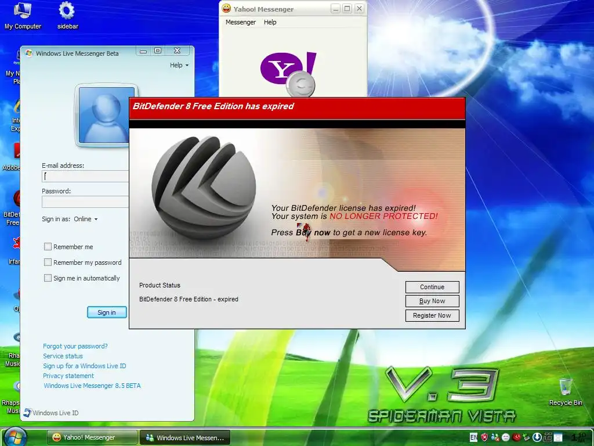Click the Windows Live Messenger display picture
The width and height of the screenshot is (594, 446).
pos(107,115)
